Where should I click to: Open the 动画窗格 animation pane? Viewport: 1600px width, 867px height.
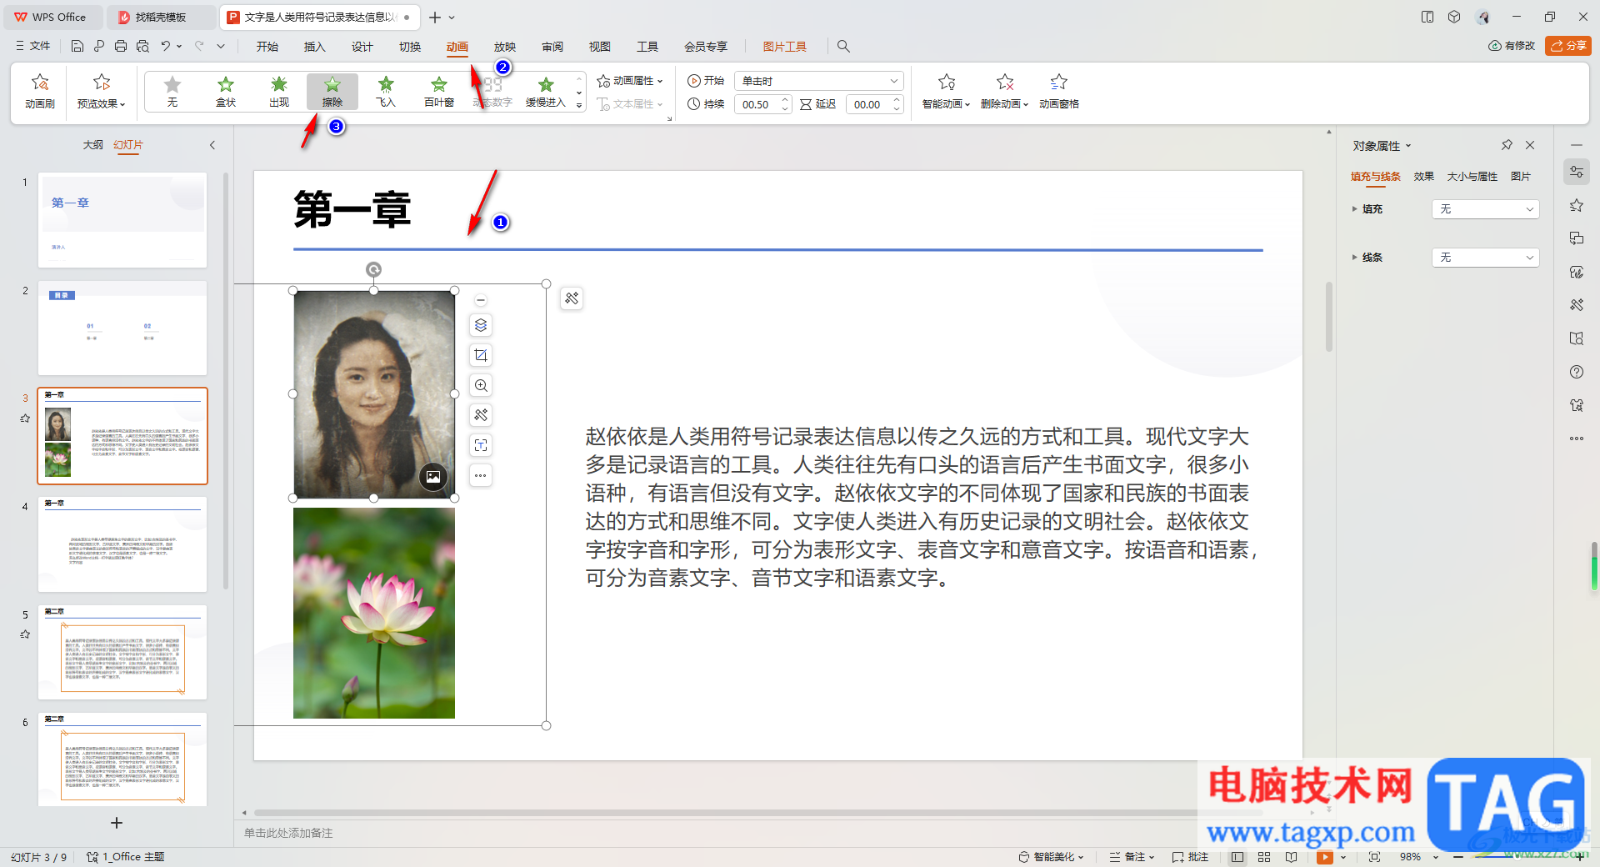pos(1058,91)
